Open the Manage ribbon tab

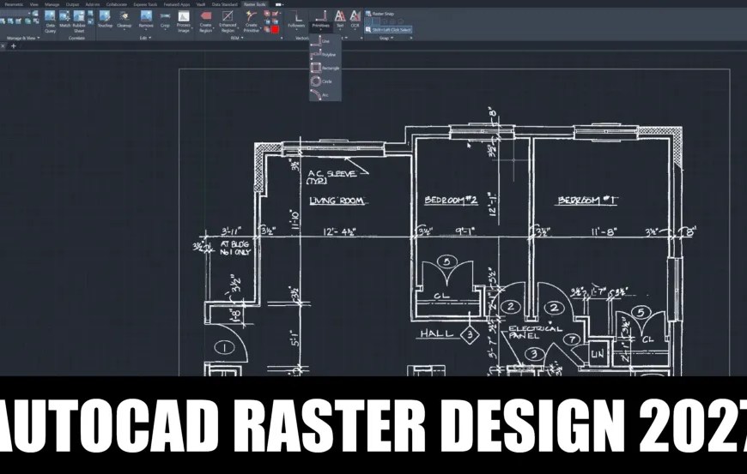point(52,4)
